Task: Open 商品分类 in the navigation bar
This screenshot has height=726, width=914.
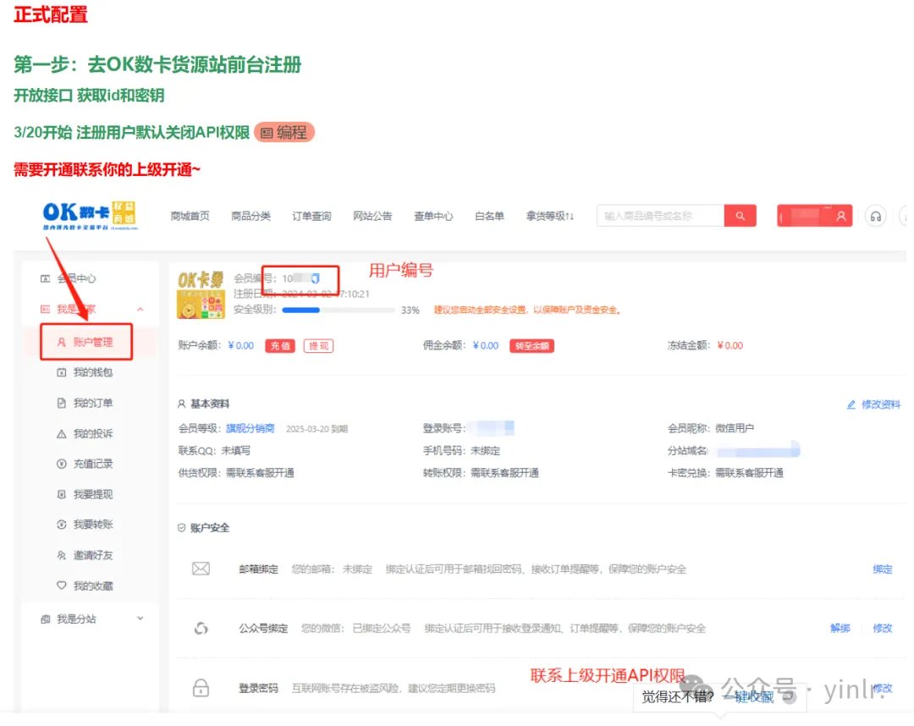Action: (x=251, y=216)
